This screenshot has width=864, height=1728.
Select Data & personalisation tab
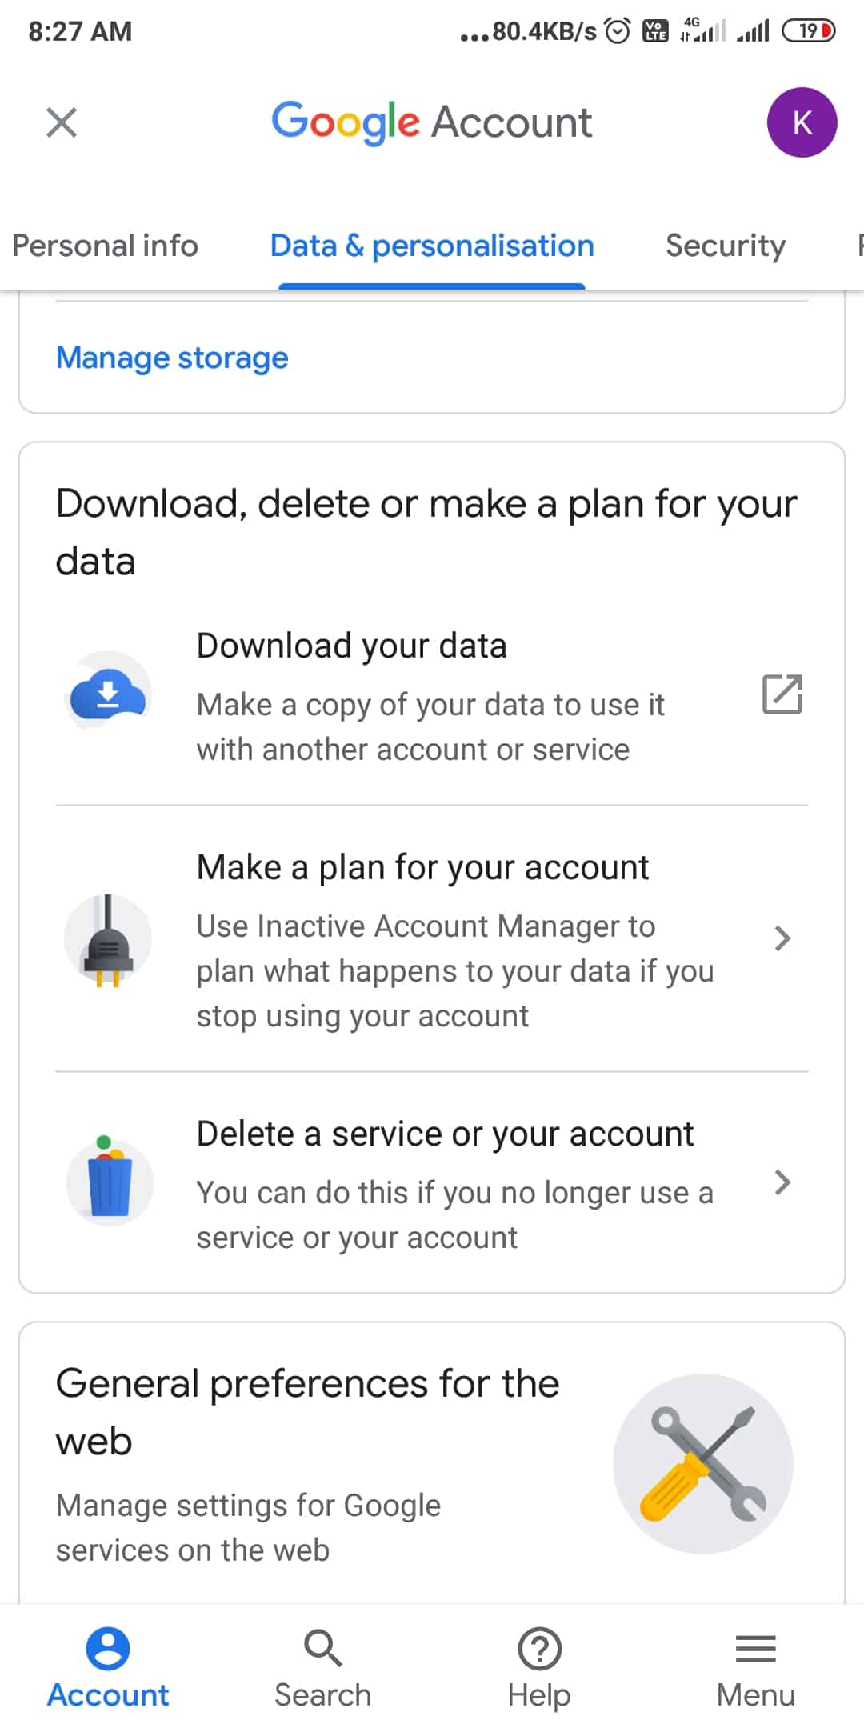click(432, 246)
